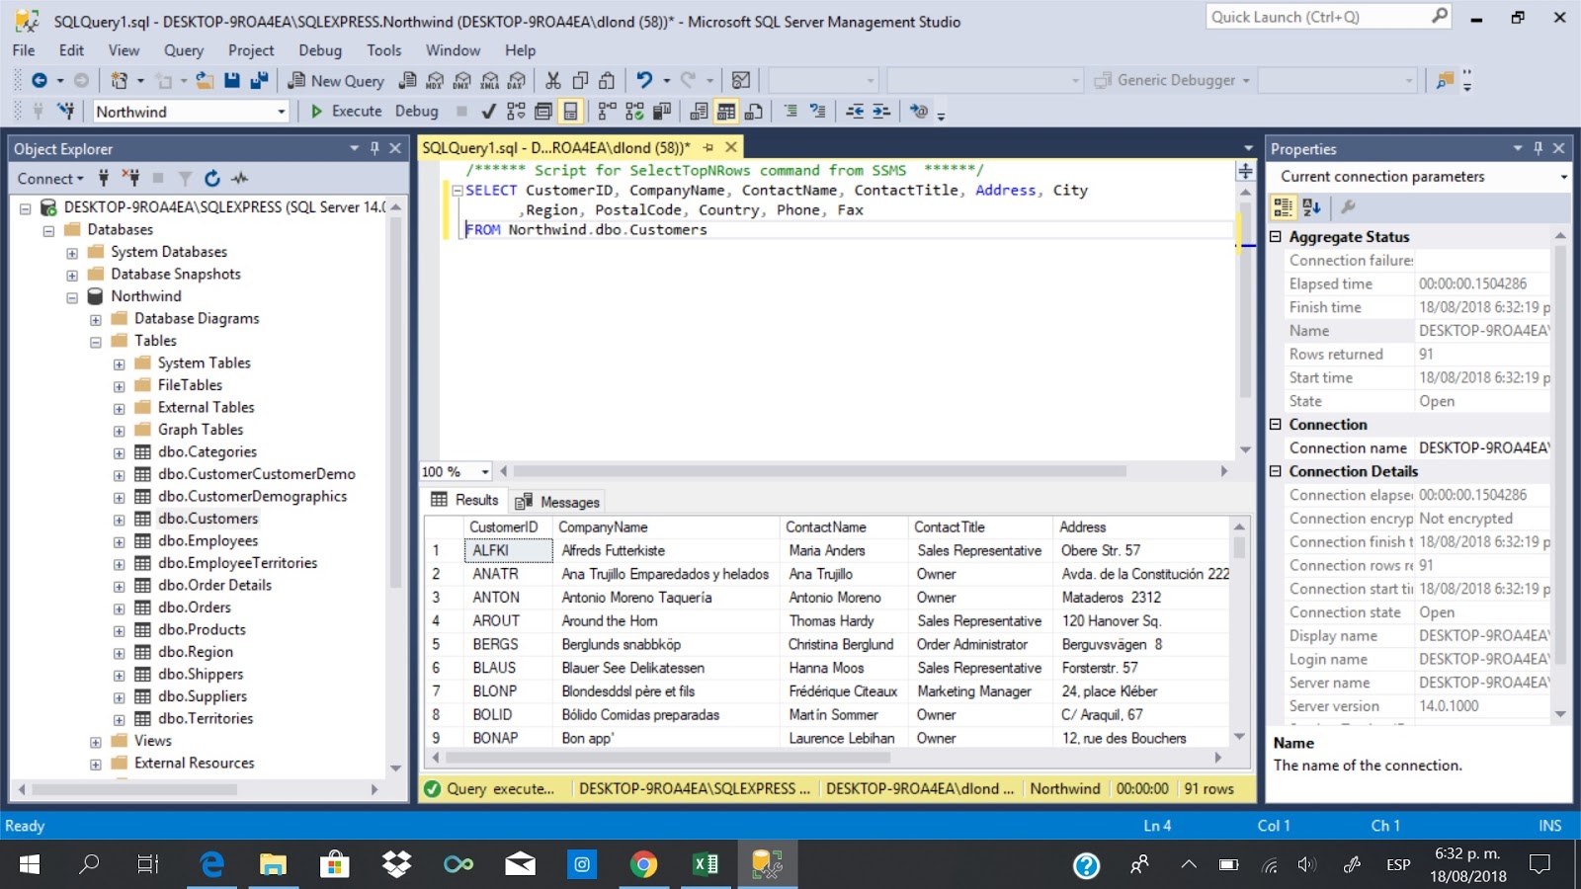This screenshot has width=1581, height=889.
Task: Open the Northwind database dropdown
Action: point(280,111)
